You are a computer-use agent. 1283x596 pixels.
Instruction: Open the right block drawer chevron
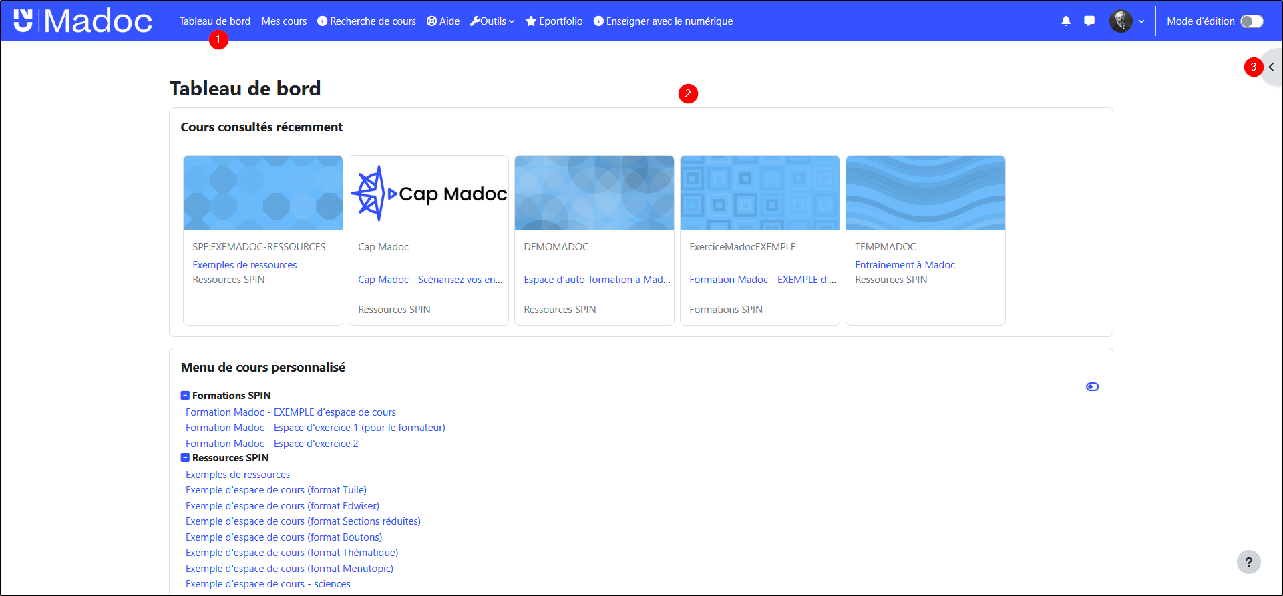pos(1271,67)
